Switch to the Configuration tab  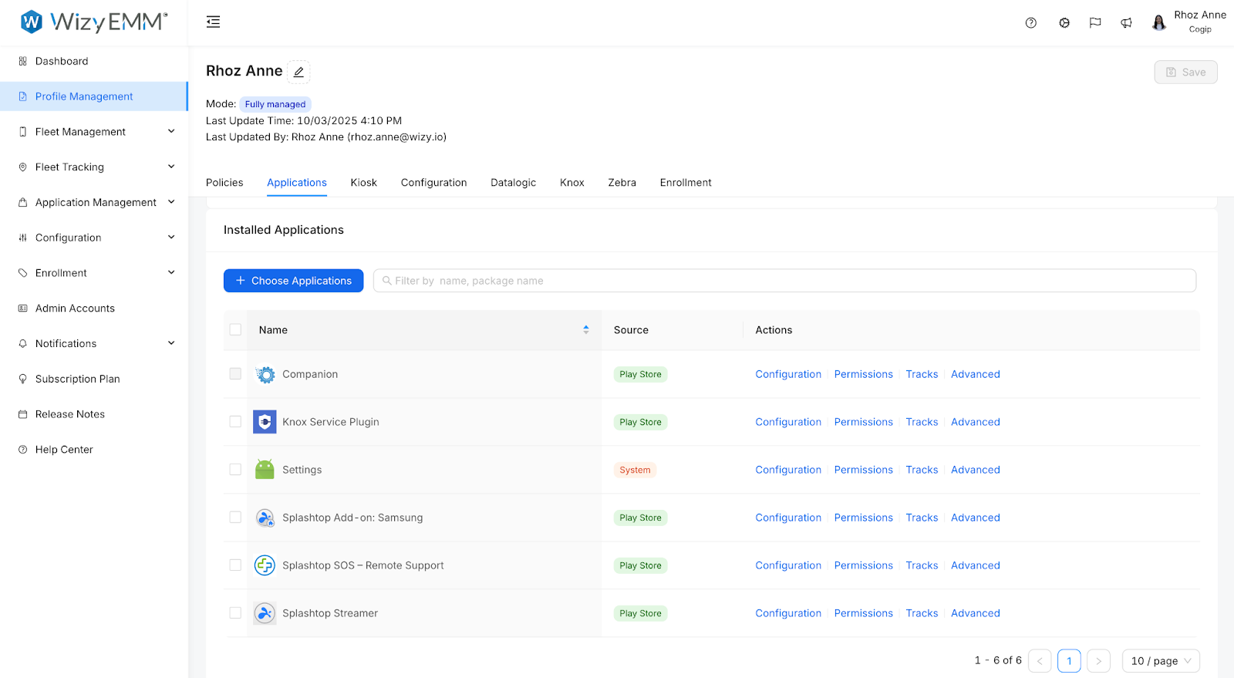pos(434,183)
